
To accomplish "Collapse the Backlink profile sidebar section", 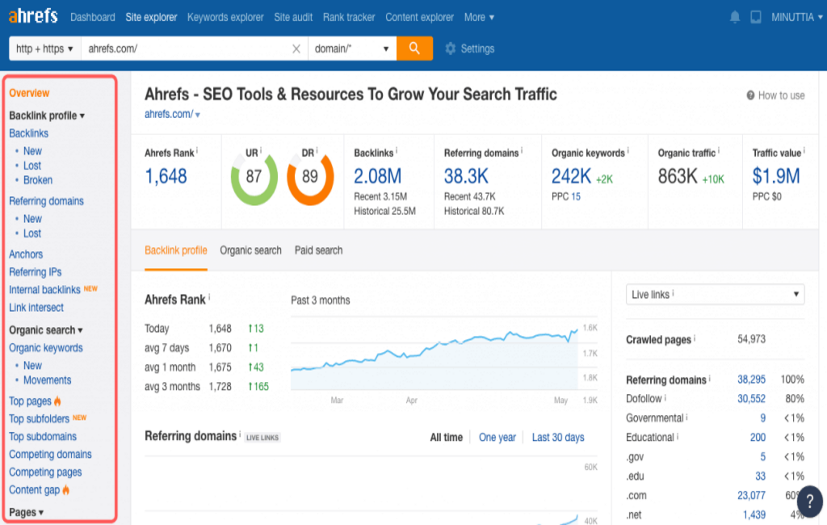I will click(x=46, y=115).
